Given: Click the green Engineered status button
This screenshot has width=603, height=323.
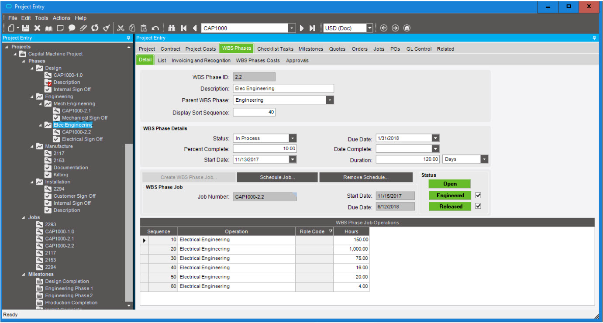Looking at the screenshot, I should [x=450, y=196].
